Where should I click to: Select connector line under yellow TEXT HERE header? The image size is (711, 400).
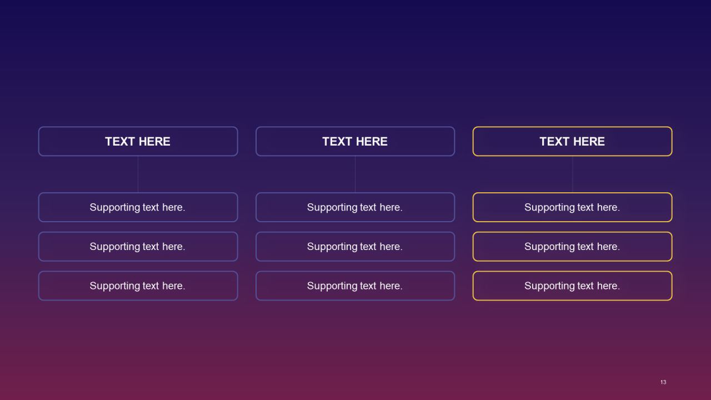[x=572, y=174]
